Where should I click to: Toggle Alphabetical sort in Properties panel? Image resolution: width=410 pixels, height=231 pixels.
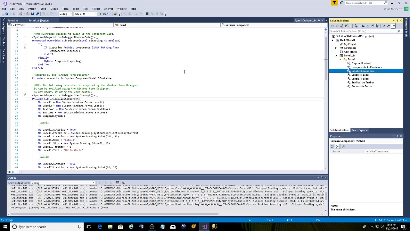tap(337, 146)
